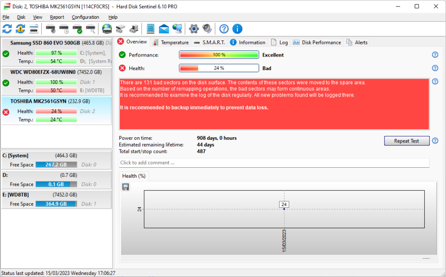Image resolution: width=446 pixels, height=277 pixels.
Task: Select the Health (%) graph tab
Action: 134,176
